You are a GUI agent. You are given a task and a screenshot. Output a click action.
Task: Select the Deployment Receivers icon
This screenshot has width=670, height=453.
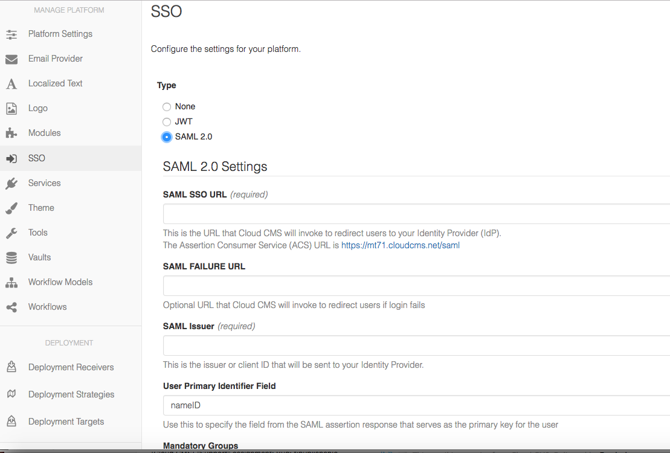(x=11, y=367)
